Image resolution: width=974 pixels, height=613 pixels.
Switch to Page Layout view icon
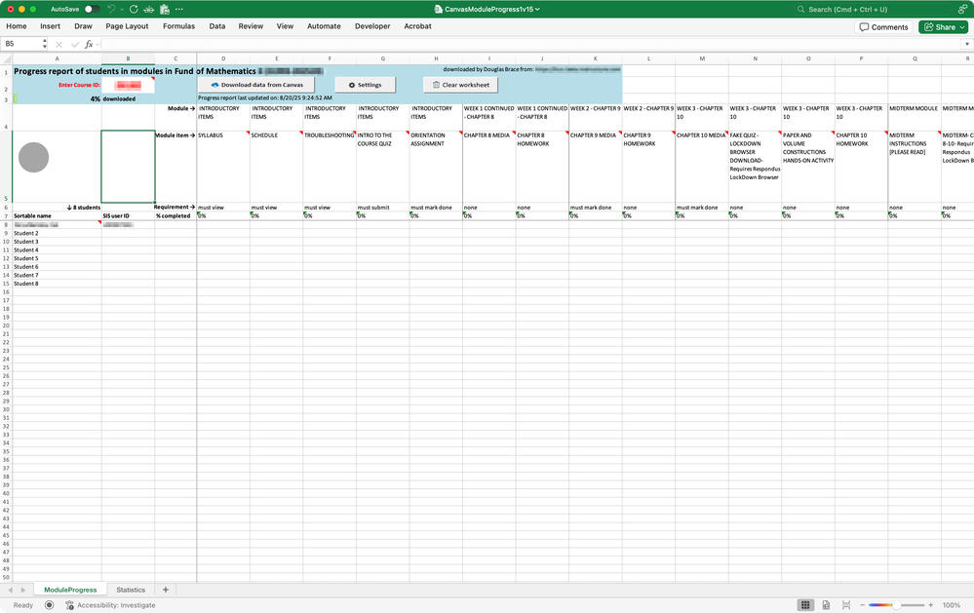825,605
